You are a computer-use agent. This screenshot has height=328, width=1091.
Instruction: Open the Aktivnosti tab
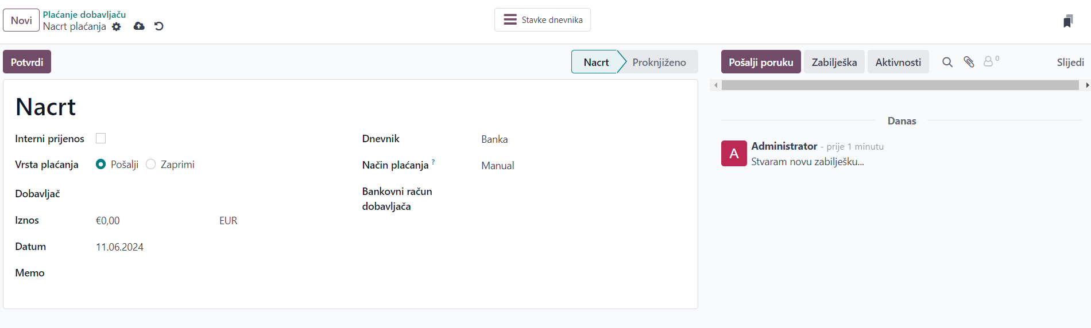coord(897,62)
